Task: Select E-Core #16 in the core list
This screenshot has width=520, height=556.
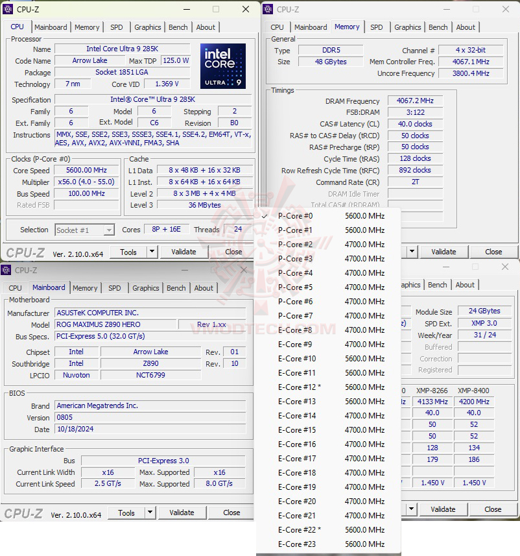Action: (x=329, y=444)
